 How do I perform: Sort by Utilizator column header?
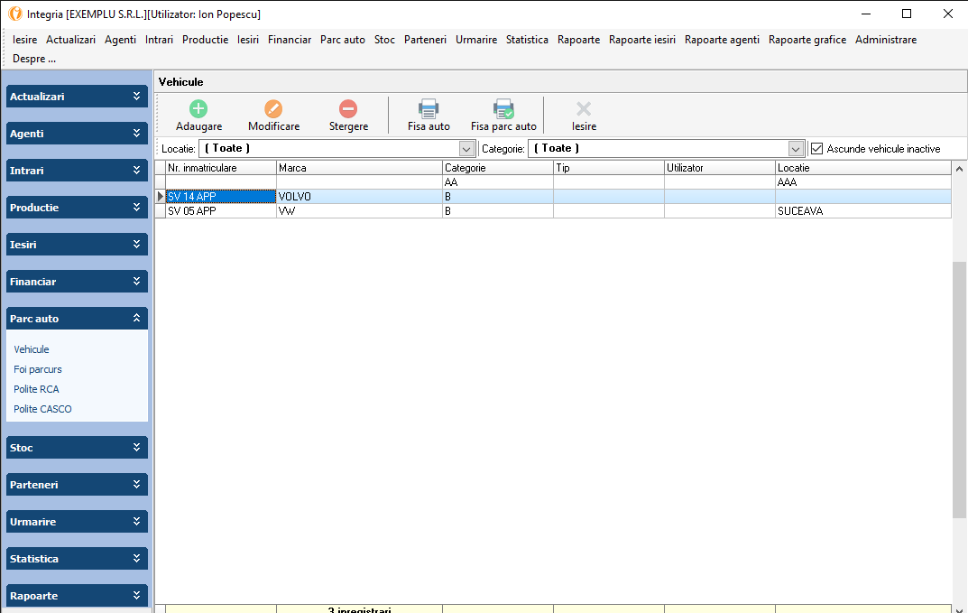(x=720, y=167)
